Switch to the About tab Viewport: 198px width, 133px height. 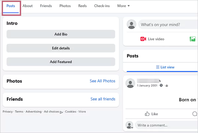(27, 6)
